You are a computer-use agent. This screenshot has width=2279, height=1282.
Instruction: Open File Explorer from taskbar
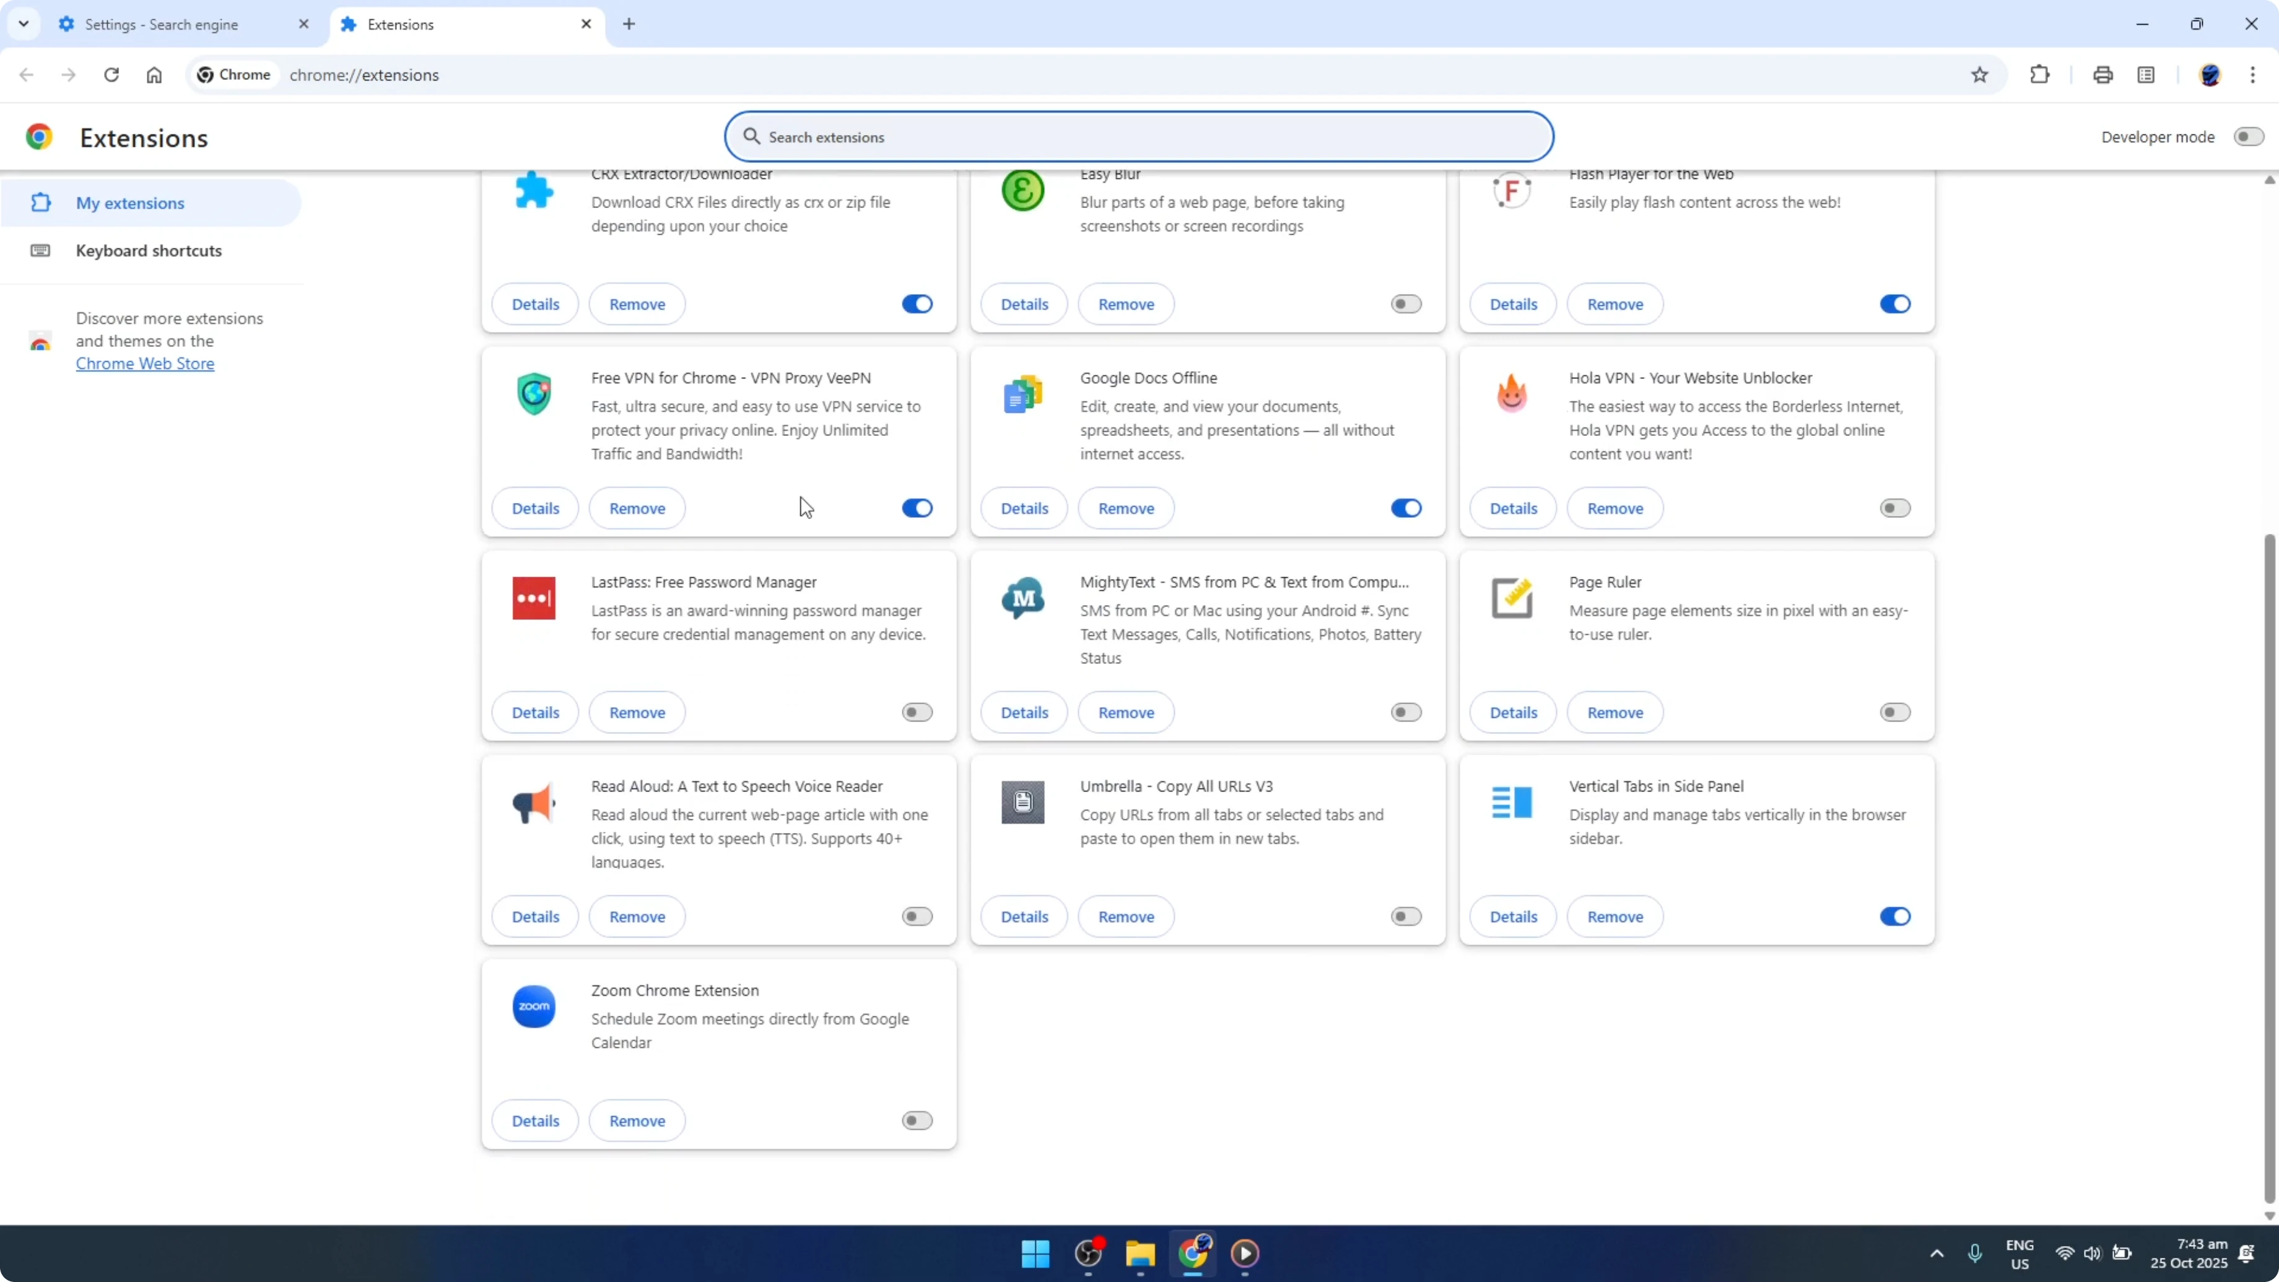tap(1140, 1254)
